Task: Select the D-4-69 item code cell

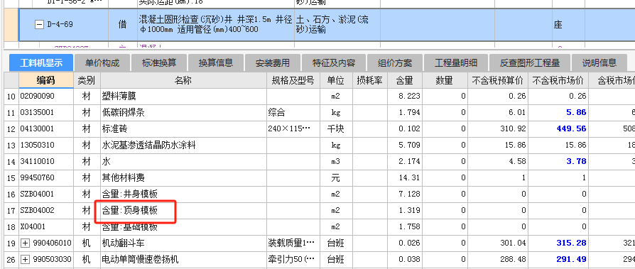Action: pyautogui.click(x=64, y=25)
